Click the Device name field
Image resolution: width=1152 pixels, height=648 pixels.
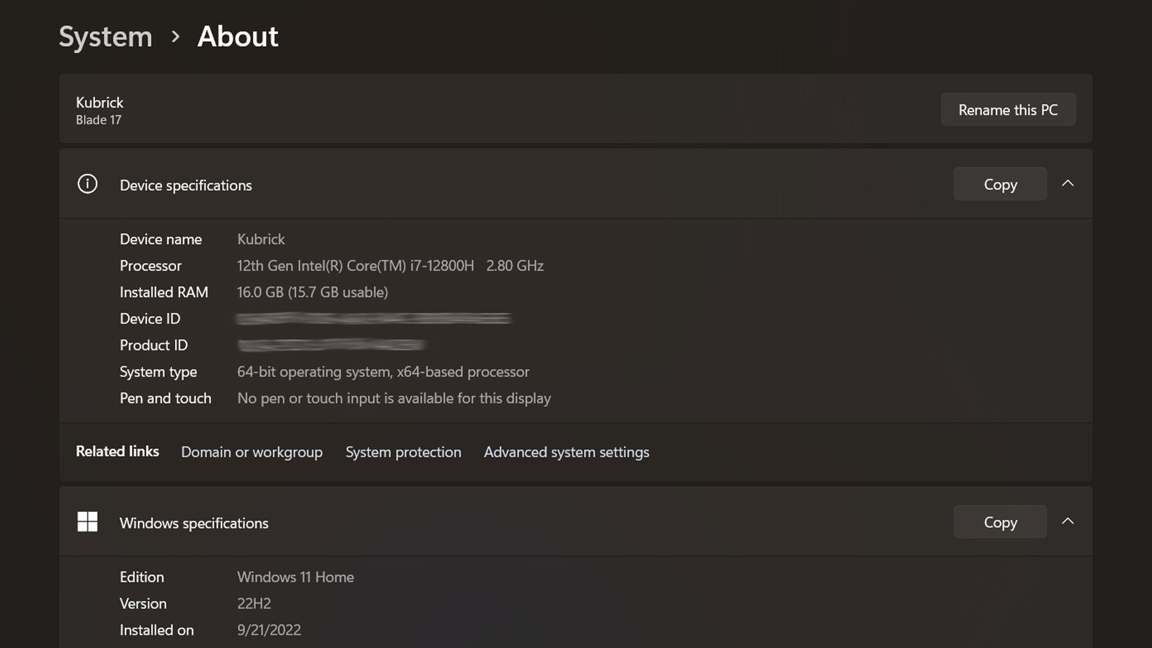click(261, 238)
